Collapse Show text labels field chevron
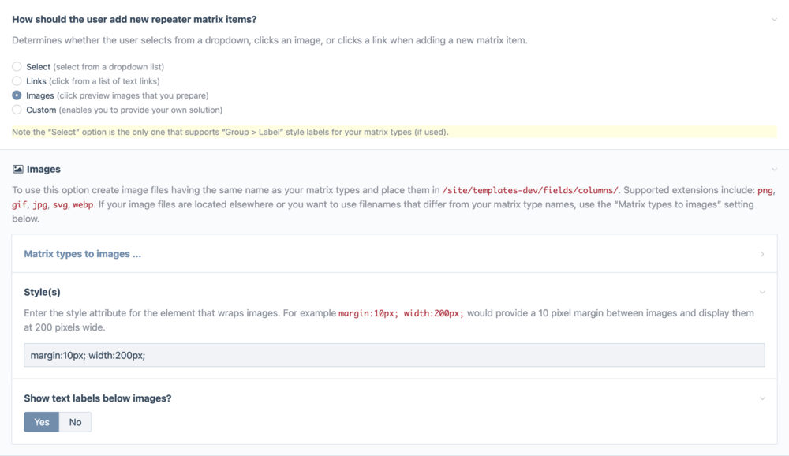Screen dimensions: 789x456 (x=762, y=398)
